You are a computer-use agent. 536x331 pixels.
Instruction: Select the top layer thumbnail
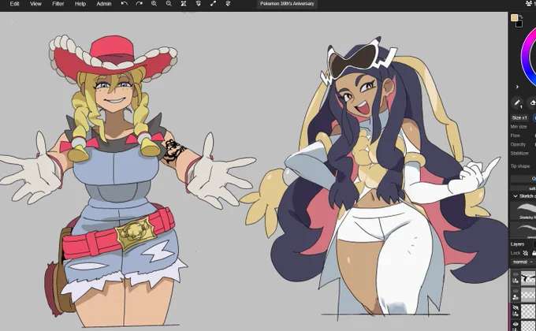[x=528, y=277]
